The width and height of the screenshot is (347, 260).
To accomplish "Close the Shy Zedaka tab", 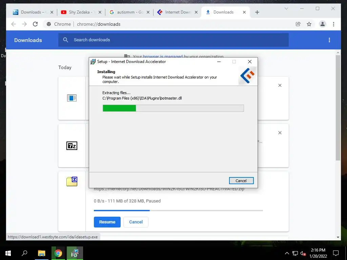I will tap(100, 12).
